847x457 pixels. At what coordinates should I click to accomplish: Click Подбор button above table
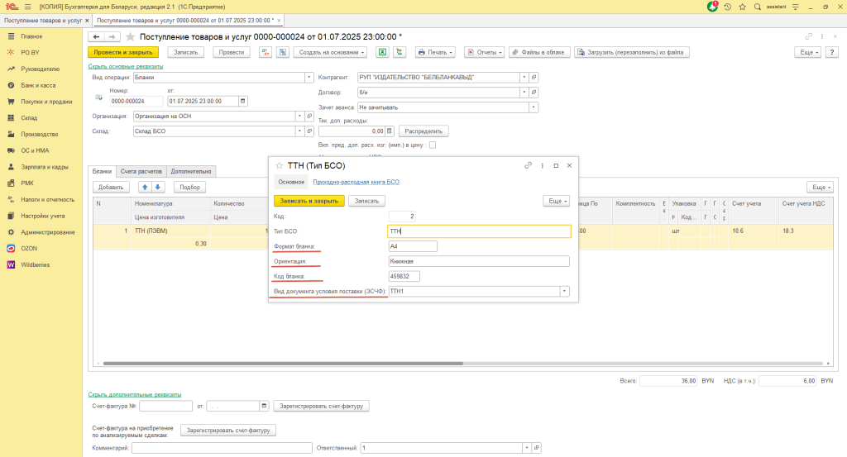189,188
